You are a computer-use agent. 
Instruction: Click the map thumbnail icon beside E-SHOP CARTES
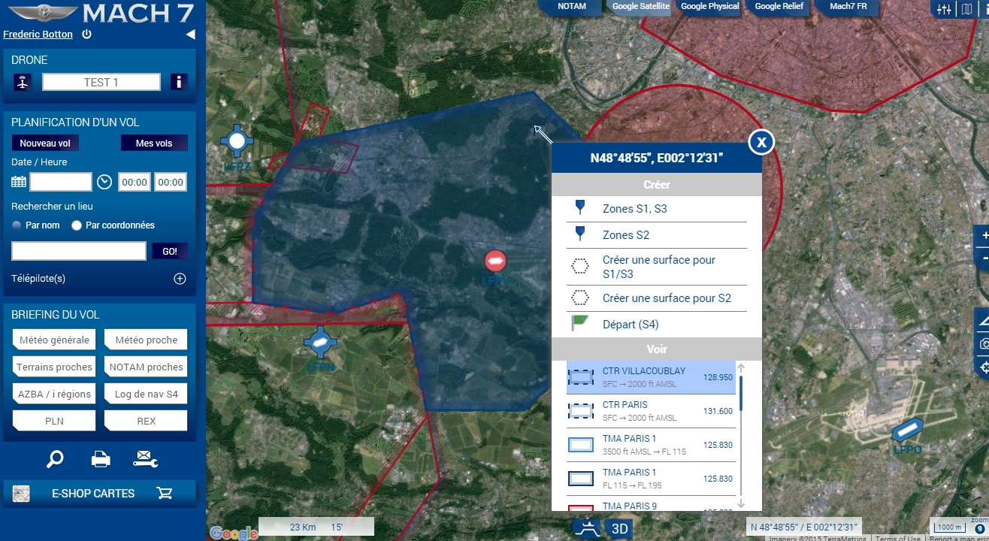pos(21,493)
